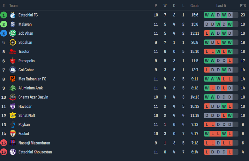Open Gol Gohar team page
The image size is (249, 161).
tap(26, 70)
